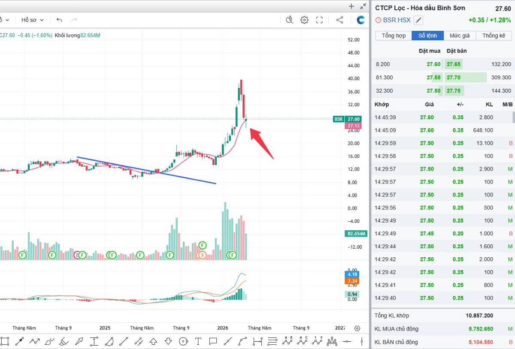The image size is (515, 349).
Task: Click the BSR:HSX ticker link
Action: (x=397, y=20)
